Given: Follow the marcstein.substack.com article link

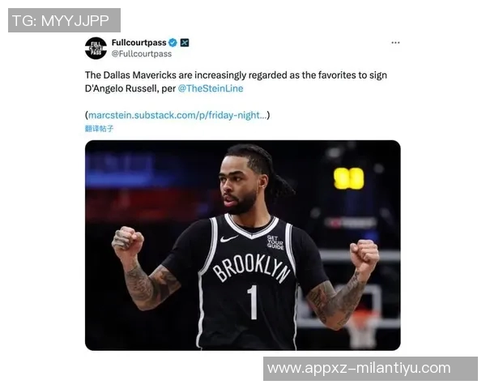Looking at the screenshot, I should click(x=177, y=115).
